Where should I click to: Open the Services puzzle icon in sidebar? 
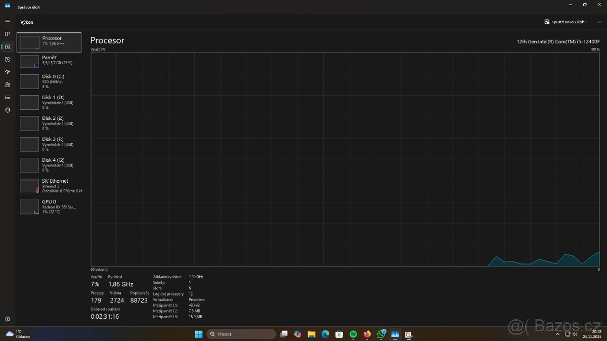click(8, 110)
